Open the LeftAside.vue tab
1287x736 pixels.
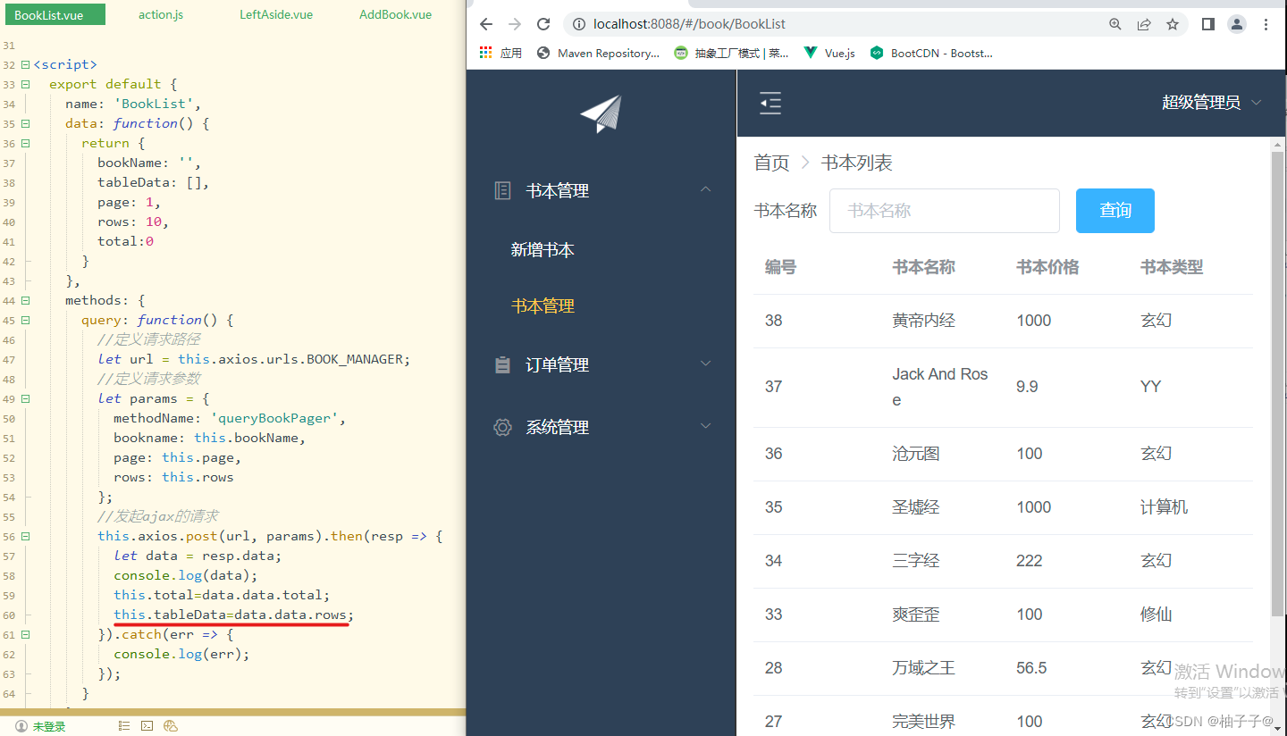(x=276, y=14)
